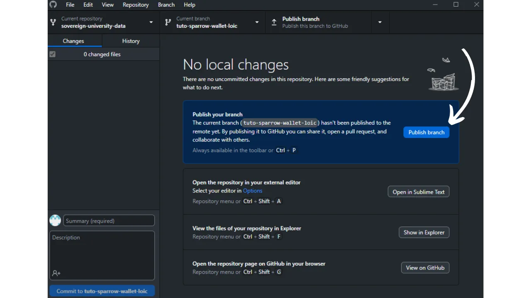The image size is (531, 298).
Task: Open the dropdown arrow next to Publish branch
Action: tap(380, 22)
